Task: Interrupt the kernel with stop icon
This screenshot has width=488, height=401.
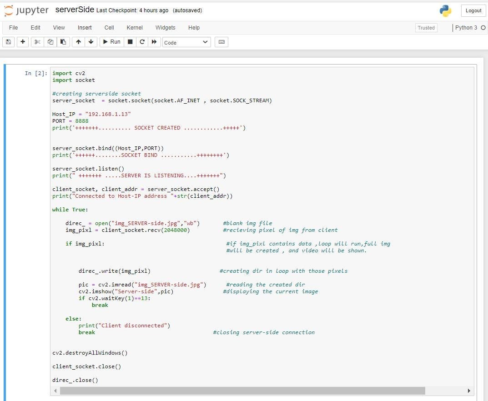Action: pyautogui.click(x=130, y=42)
